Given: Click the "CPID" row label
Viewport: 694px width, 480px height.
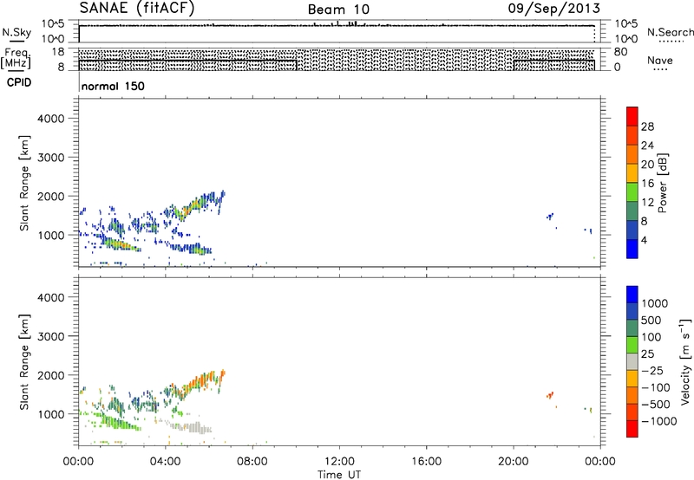Looking at the screenshot, I should [x=18, y=82].
